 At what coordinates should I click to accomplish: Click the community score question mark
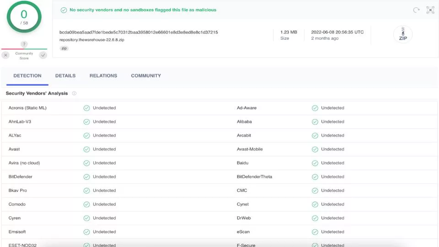pyautogui.click(x=24, y=44)
